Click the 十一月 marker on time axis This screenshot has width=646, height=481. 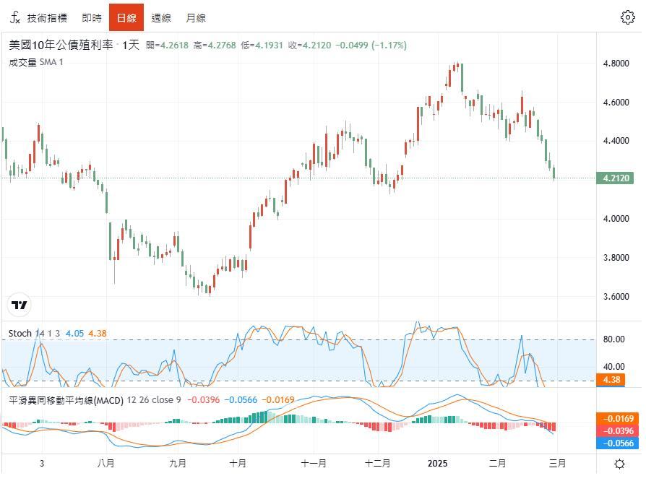pos(314,463)
